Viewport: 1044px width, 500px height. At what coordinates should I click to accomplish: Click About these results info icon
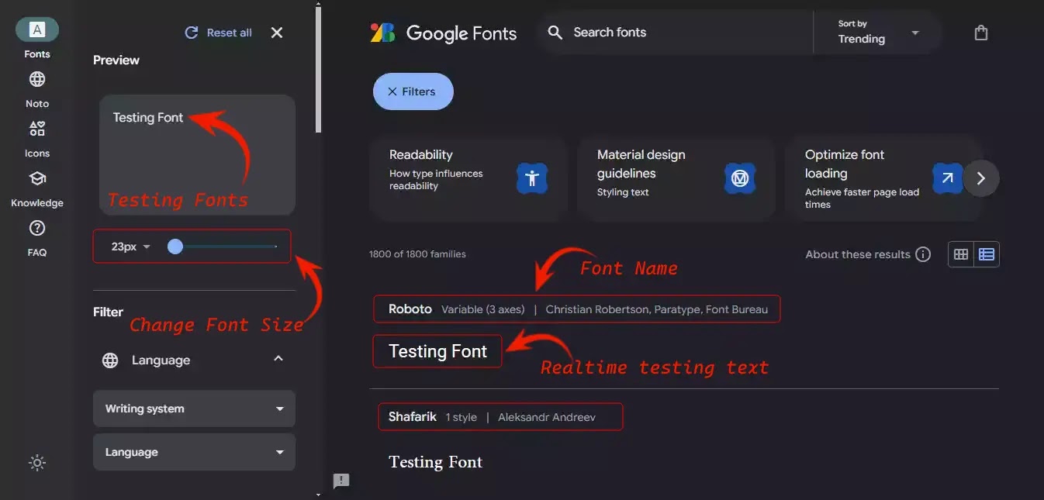click(923, 254)
